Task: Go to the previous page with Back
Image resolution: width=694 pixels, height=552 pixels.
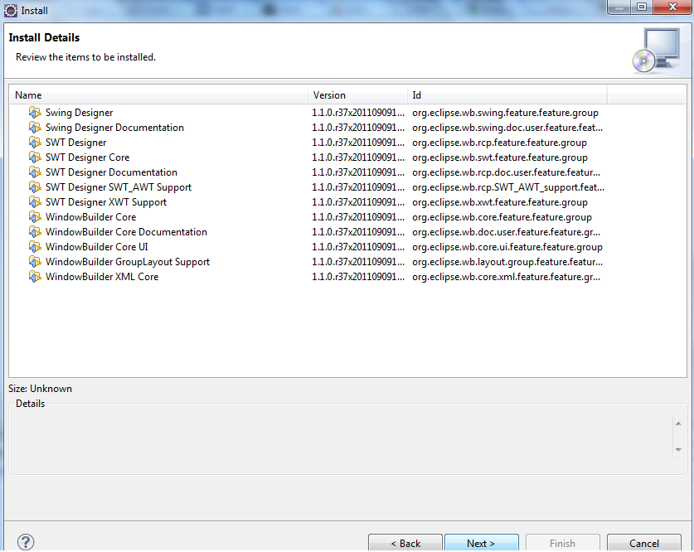Action: (x=405, y=543)
